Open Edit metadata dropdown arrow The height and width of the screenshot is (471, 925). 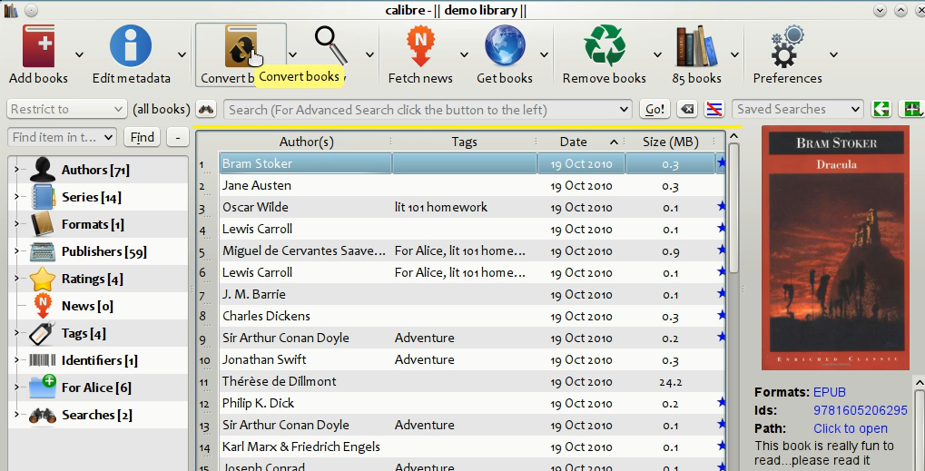182,54
